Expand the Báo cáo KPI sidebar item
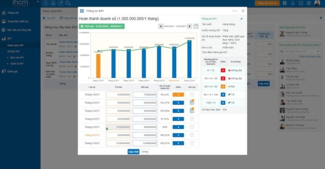This screenshot has width=325, height=169. click(x=17, y=57)
